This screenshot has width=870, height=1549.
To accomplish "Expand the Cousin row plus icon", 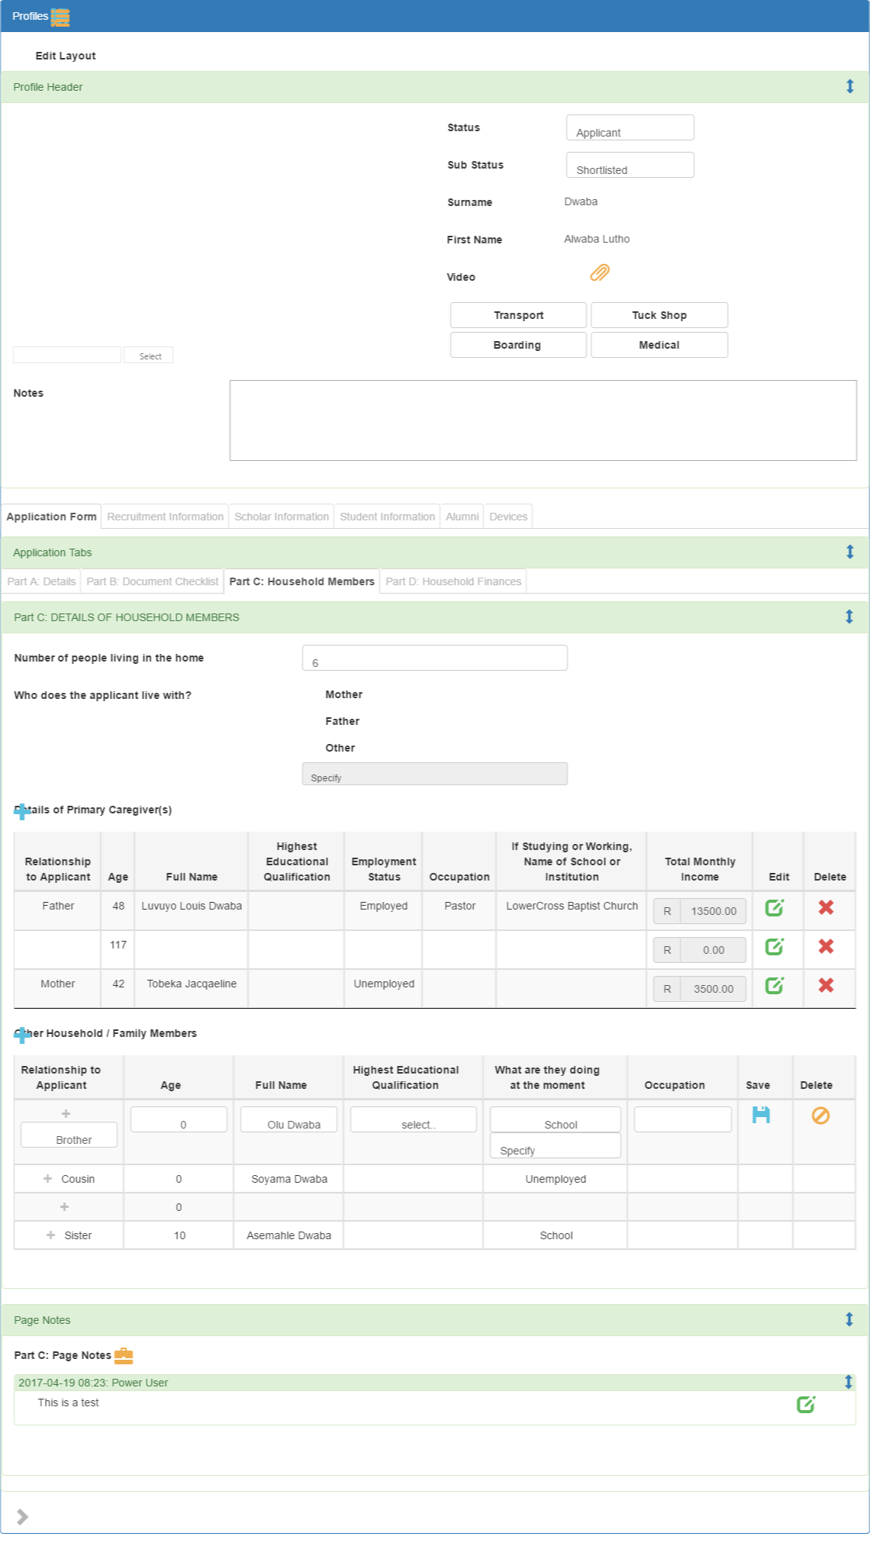I will pyautogui.click(x=47, y=1179).
